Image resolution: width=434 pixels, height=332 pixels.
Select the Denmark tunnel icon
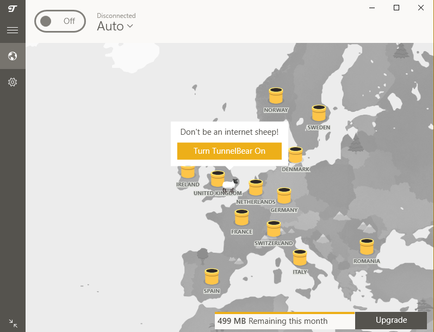coord(296,155)
